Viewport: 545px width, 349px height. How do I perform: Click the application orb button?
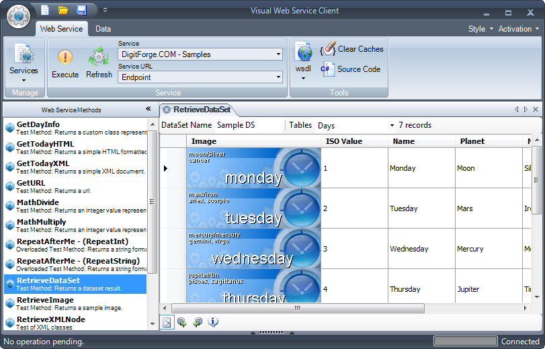(x=19, y=15)
